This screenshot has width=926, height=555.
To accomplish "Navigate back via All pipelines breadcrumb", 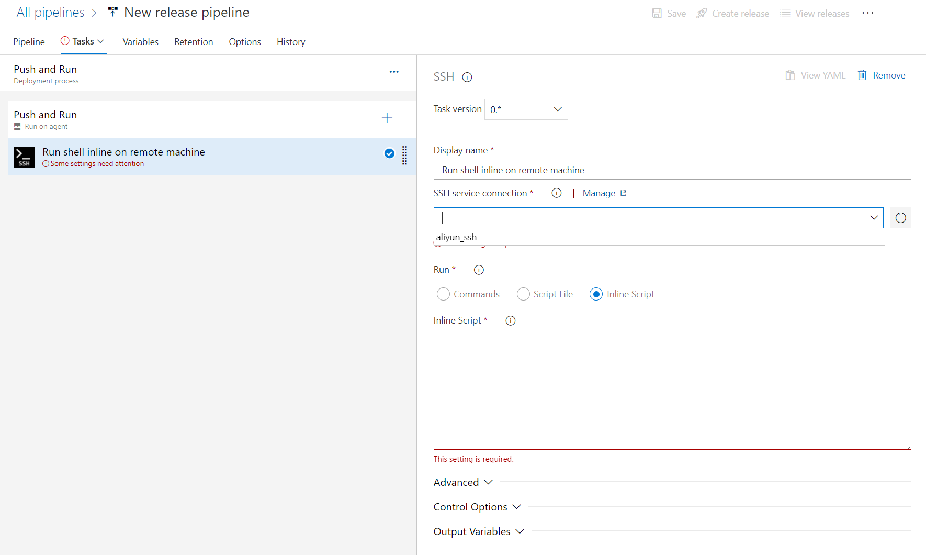I will 50,12.
